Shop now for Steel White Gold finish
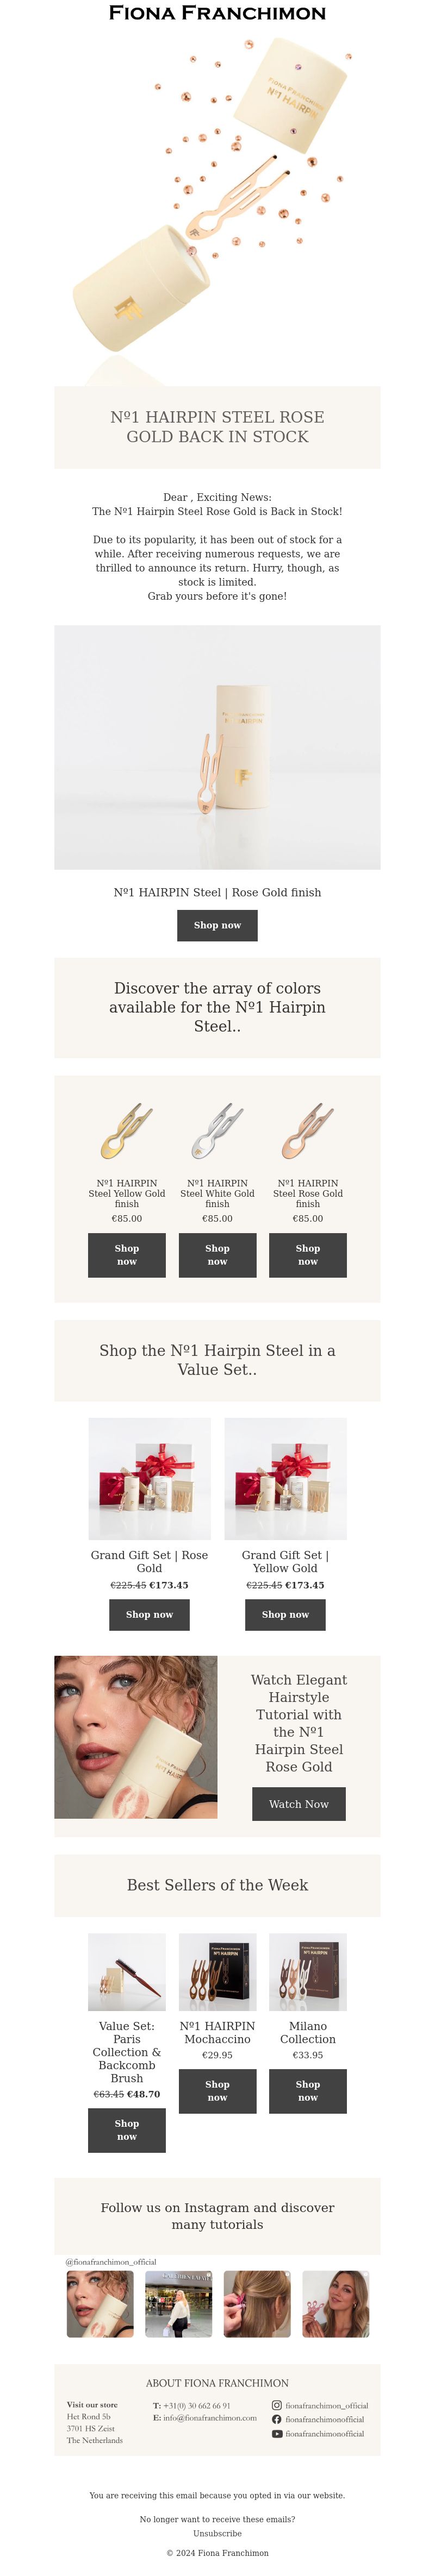435x2576 pixels. tap(217, 1255)
